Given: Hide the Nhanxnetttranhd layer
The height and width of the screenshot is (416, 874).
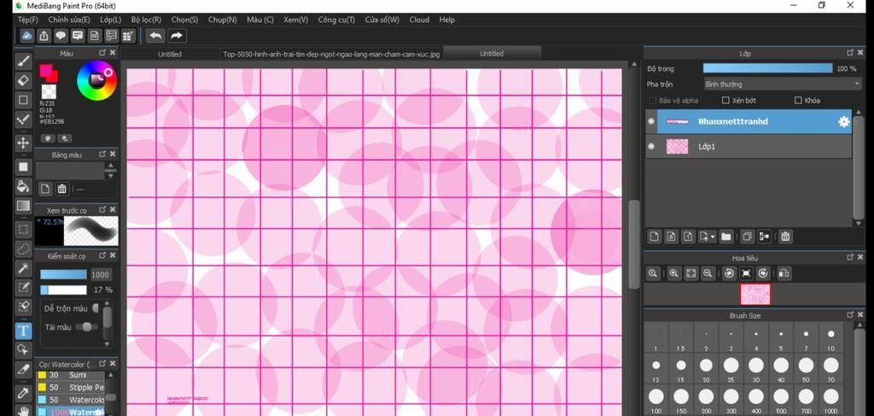Looking at the screenshot, I should [651, 121].
